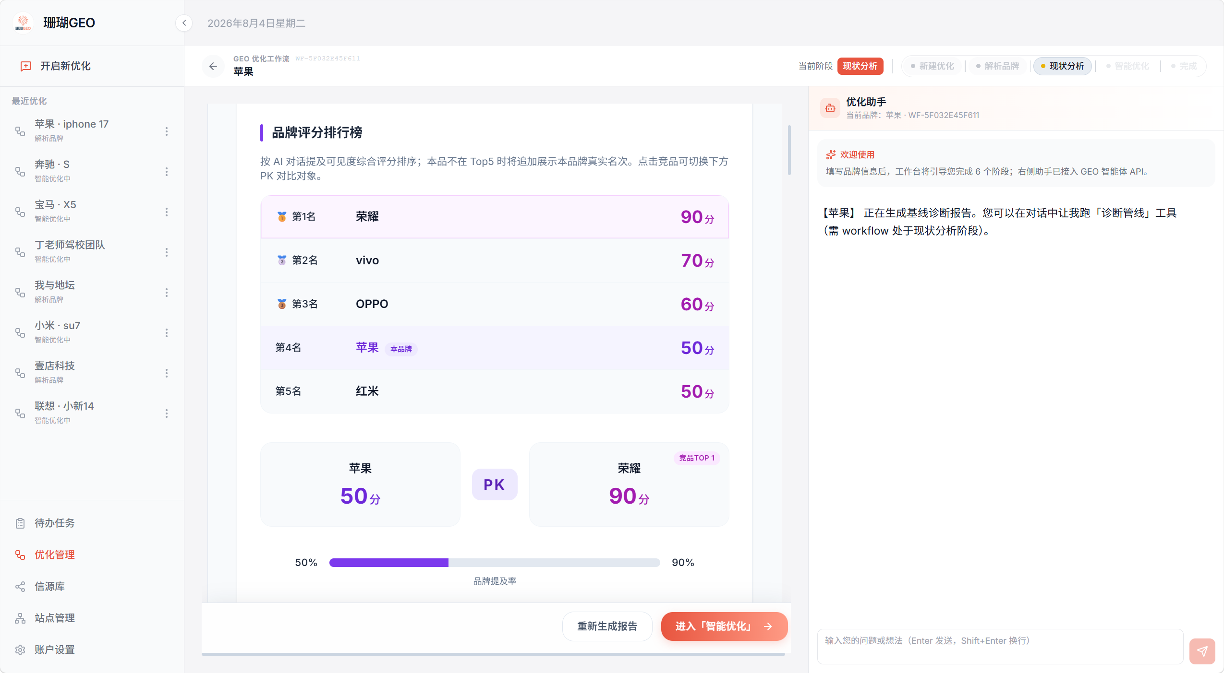Click the 站点管理 sitemap icon
Screen dimensions: 1224x673
coord(20,618)
